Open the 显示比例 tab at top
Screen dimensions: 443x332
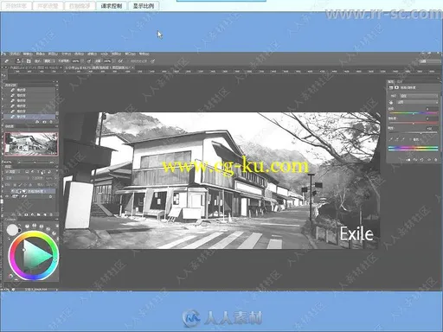pos(143,6)
